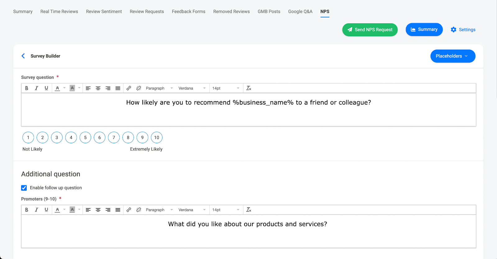Expand text color arrow in Promoters toolbar
This screenshot has width=497, height=259.
(x=64, y=210)
